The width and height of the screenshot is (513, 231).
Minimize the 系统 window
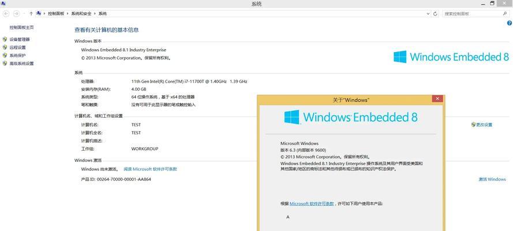point(483,3)
